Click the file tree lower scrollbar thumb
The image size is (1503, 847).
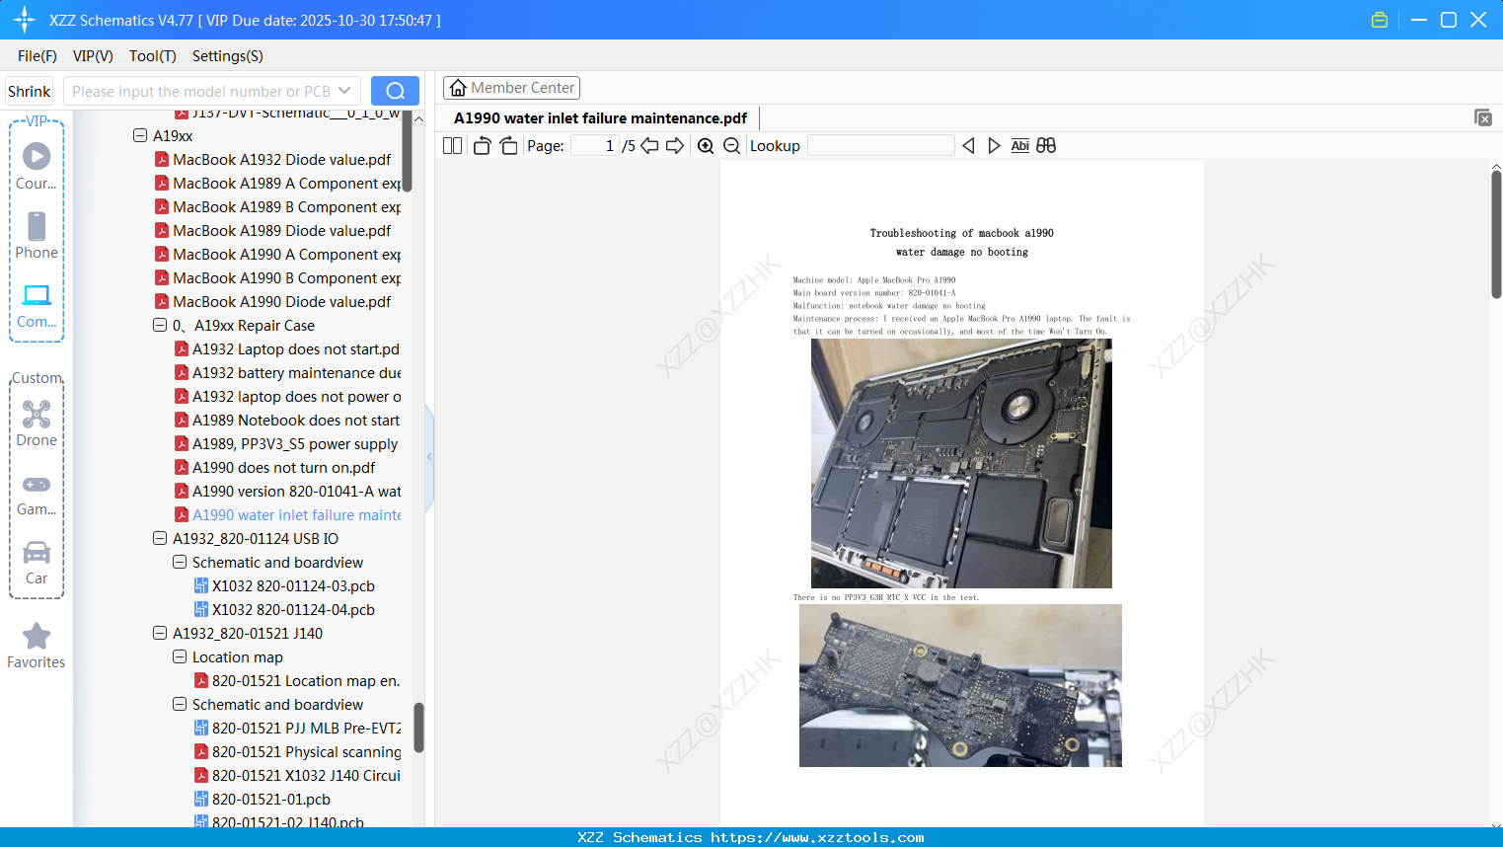pos(418,728)
